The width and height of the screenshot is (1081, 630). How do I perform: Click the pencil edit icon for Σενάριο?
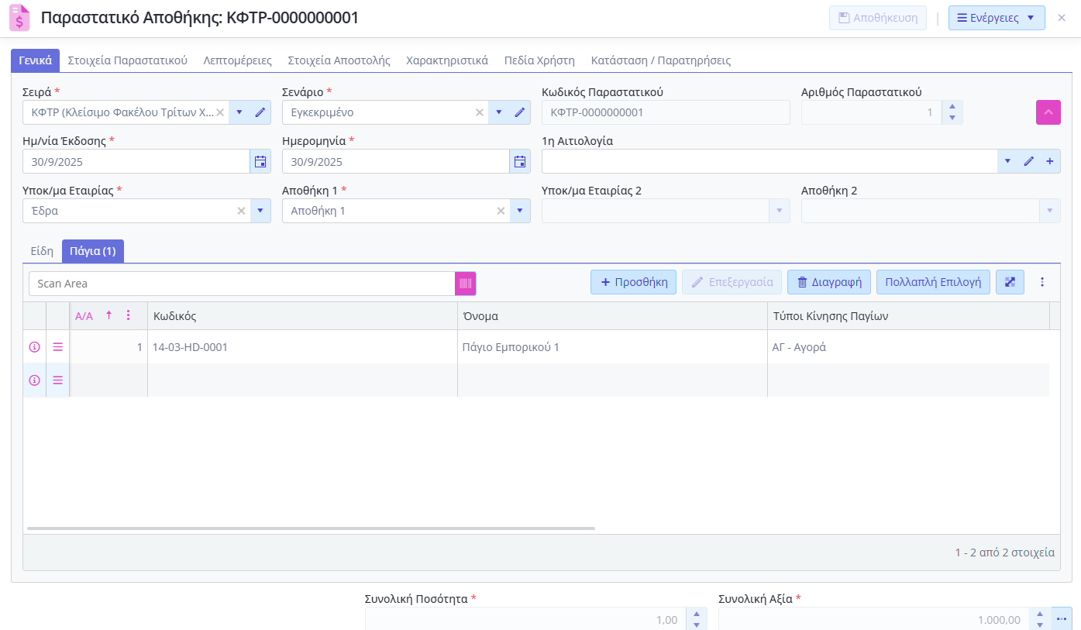coord(520,112)
